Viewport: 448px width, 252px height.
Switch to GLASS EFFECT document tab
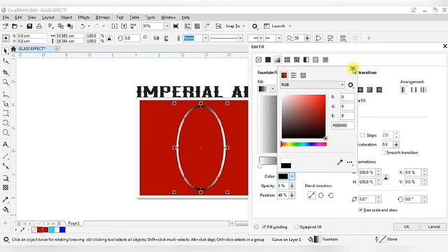point(31,49)
